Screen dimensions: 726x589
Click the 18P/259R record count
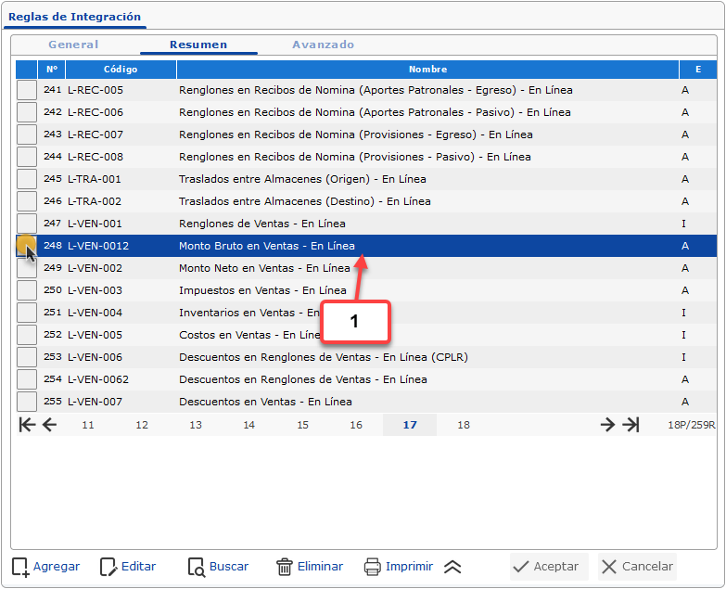click(x=692, y=425)
